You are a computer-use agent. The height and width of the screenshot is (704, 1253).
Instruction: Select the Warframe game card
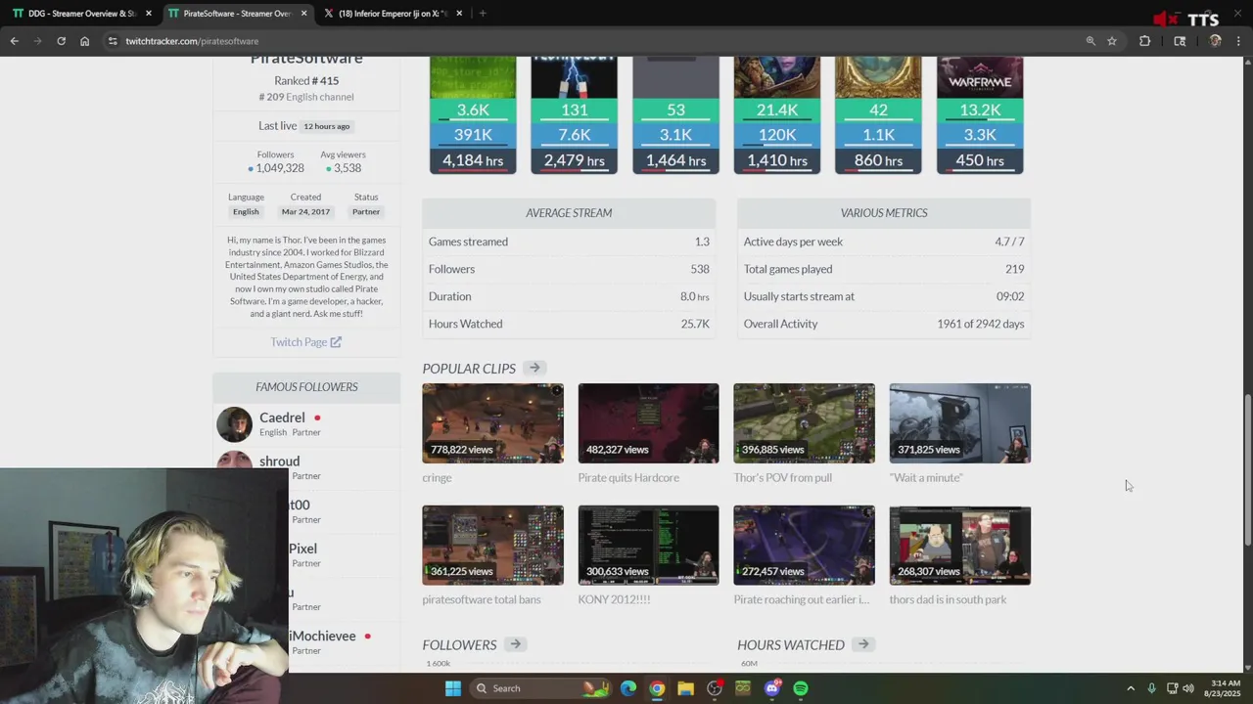point(980,115)
